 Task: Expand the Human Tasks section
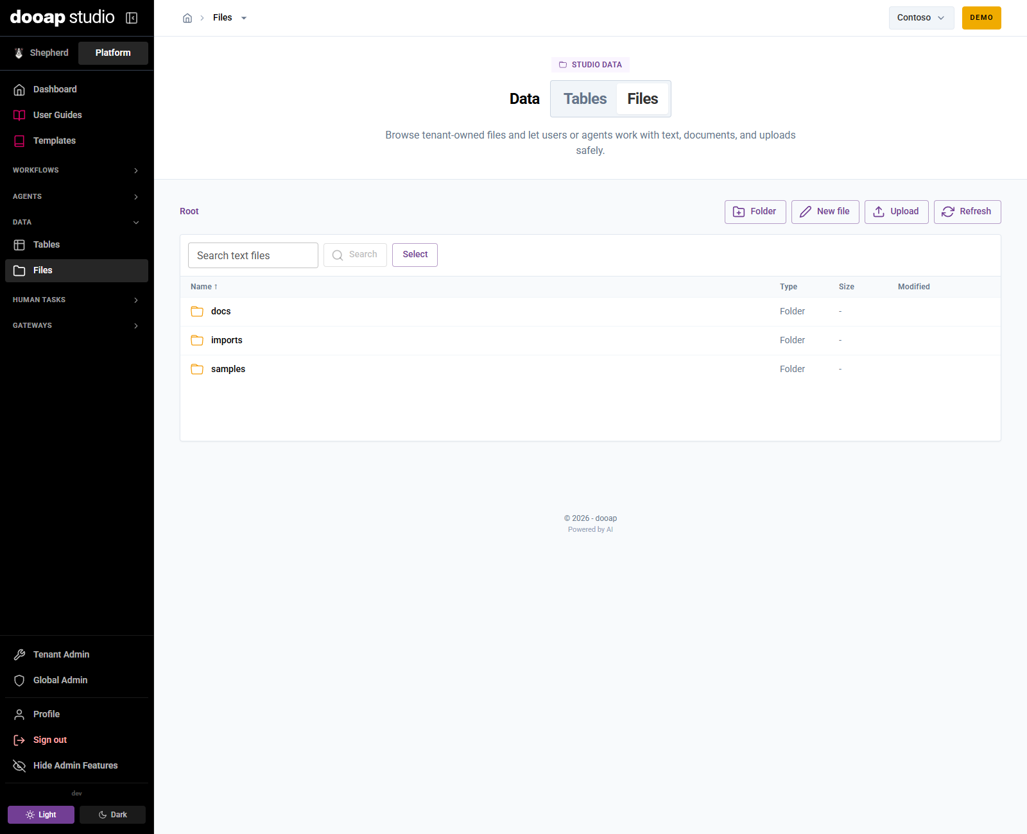[76, 300]
